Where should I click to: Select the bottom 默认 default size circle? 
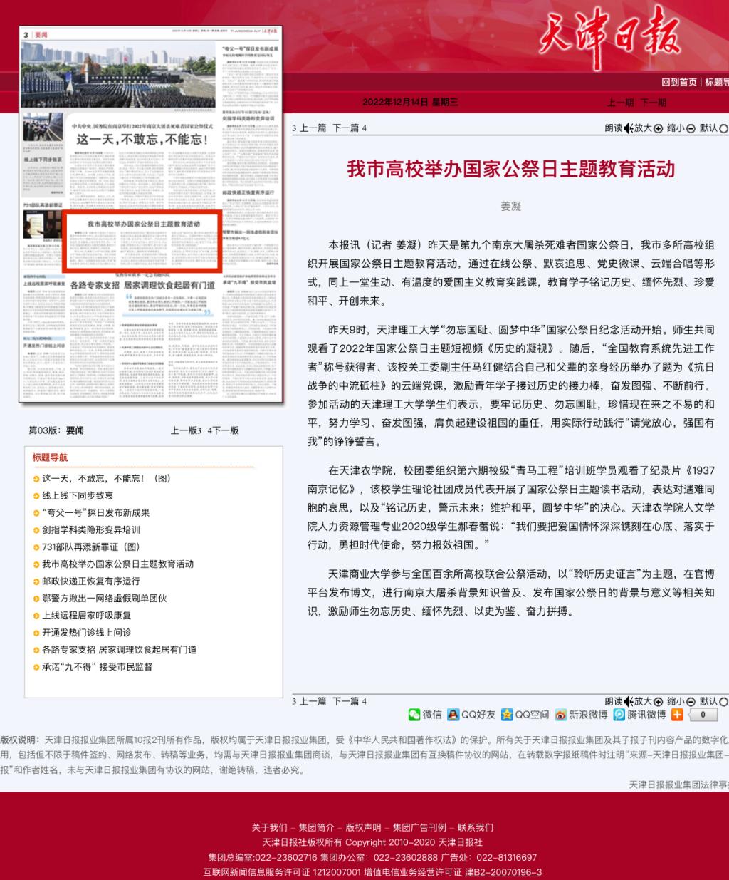723,701
